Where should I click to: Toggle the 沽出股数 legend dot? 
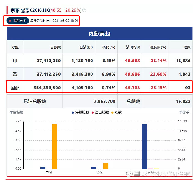pos(92,112)
